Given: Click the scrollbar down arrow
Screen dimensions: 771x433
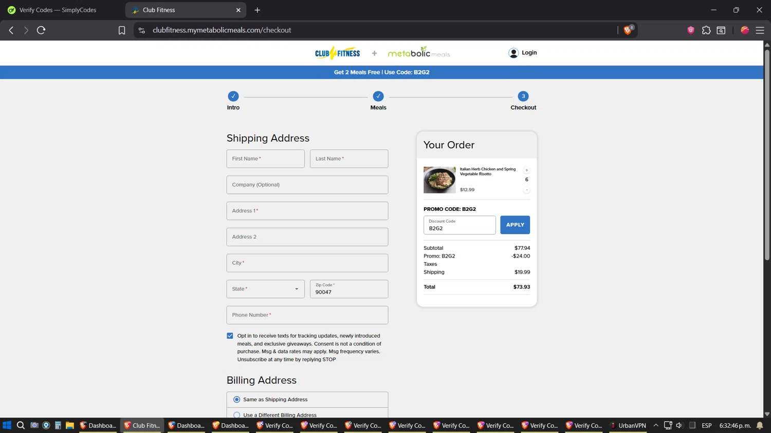Looking at the screenshot, I should tap(767, 414).
